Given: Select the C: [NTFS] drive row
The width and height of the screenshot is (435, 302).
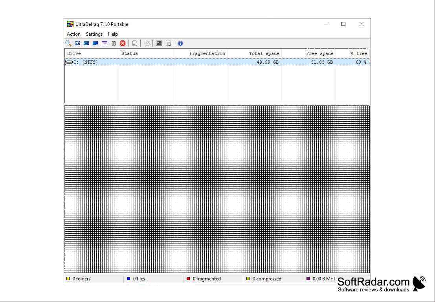Looking at the screenshot, I should point(217,62).
